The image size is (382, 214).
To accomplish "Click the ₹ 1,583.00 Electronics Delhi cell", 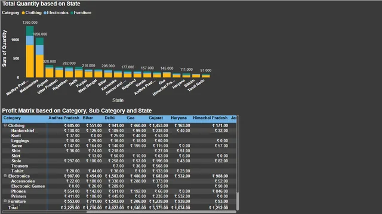I will 114,176.
